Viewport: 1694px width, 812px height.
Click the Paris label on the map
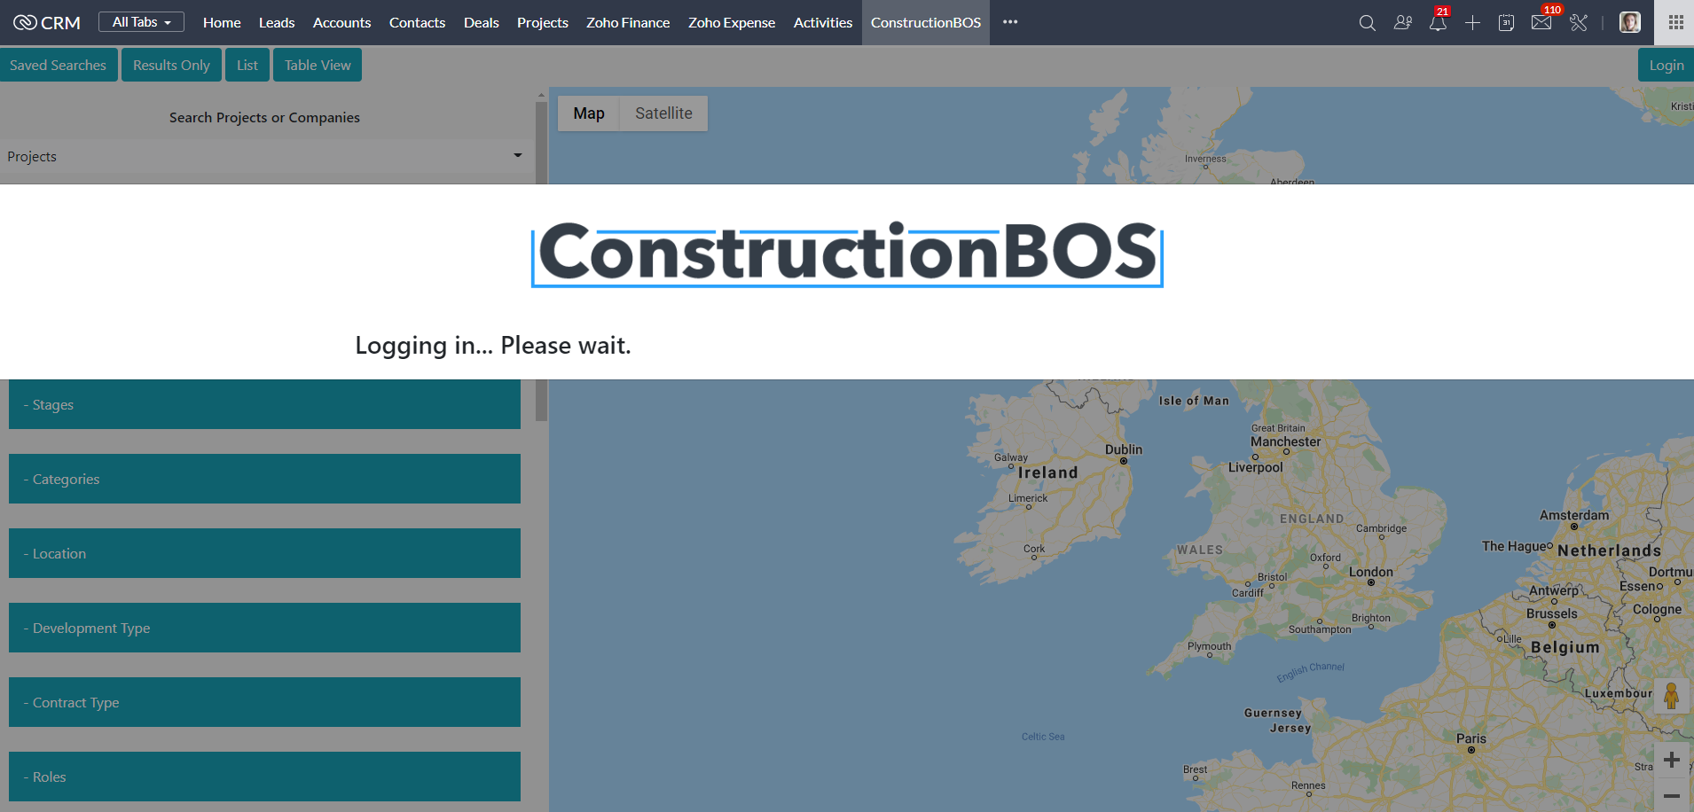click(1471, 738)
